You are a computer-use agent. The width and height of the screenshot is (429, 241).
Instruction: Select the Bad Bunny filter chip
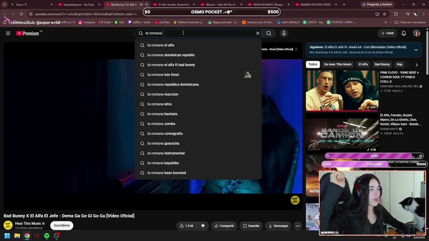coord(382,64)
